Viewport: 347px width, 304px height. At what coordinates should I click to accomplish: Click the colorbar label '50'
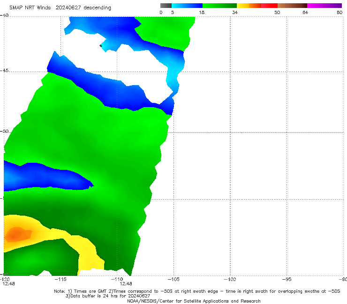click(x=277, y=13)
